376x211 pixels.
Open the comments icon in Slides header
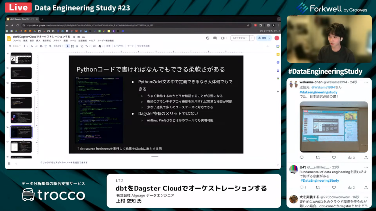pyautogui.click(x=215, y=38)
